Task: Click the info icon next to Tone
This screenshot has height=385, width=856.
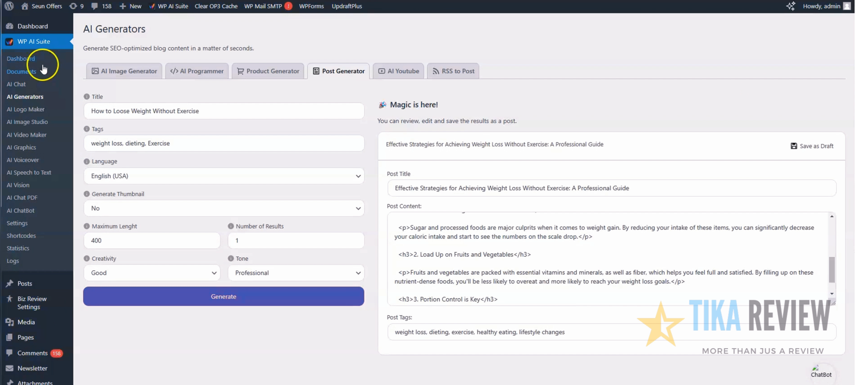Action: click(x=231, y=259)
